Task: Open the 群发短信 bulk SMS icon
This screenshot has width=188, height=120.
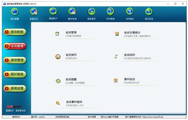Action: coord(72,11)
